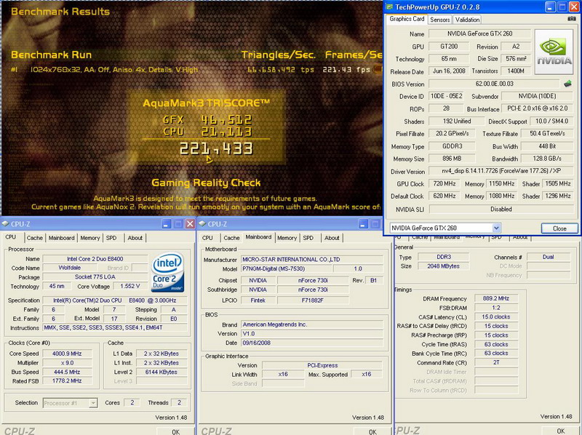Click the Default Clock value 620 MHz

click(x=444, y=196)
